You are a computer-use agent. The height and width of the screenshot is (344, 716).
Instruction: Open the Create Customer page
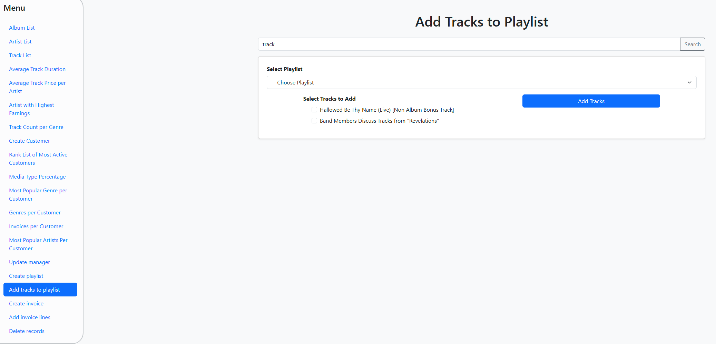[29, 141]
